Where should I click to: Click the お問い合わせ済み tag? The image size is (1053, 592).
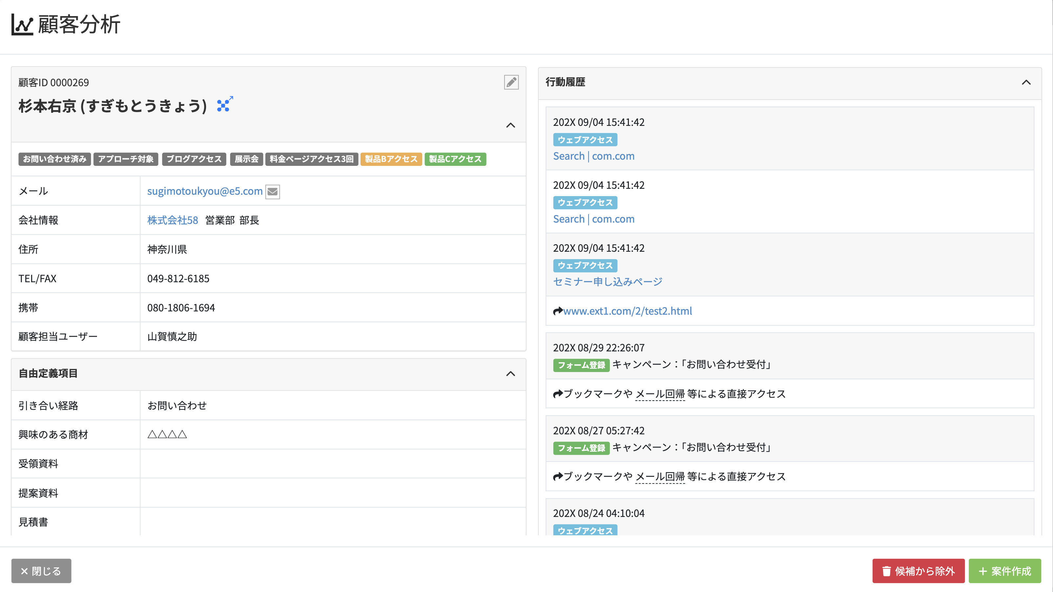(54, 159)
